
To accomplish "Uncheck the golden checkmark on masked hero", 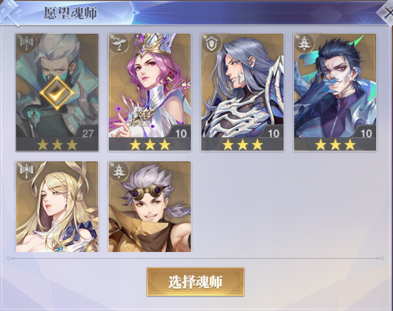I will (x=57, y=93).
